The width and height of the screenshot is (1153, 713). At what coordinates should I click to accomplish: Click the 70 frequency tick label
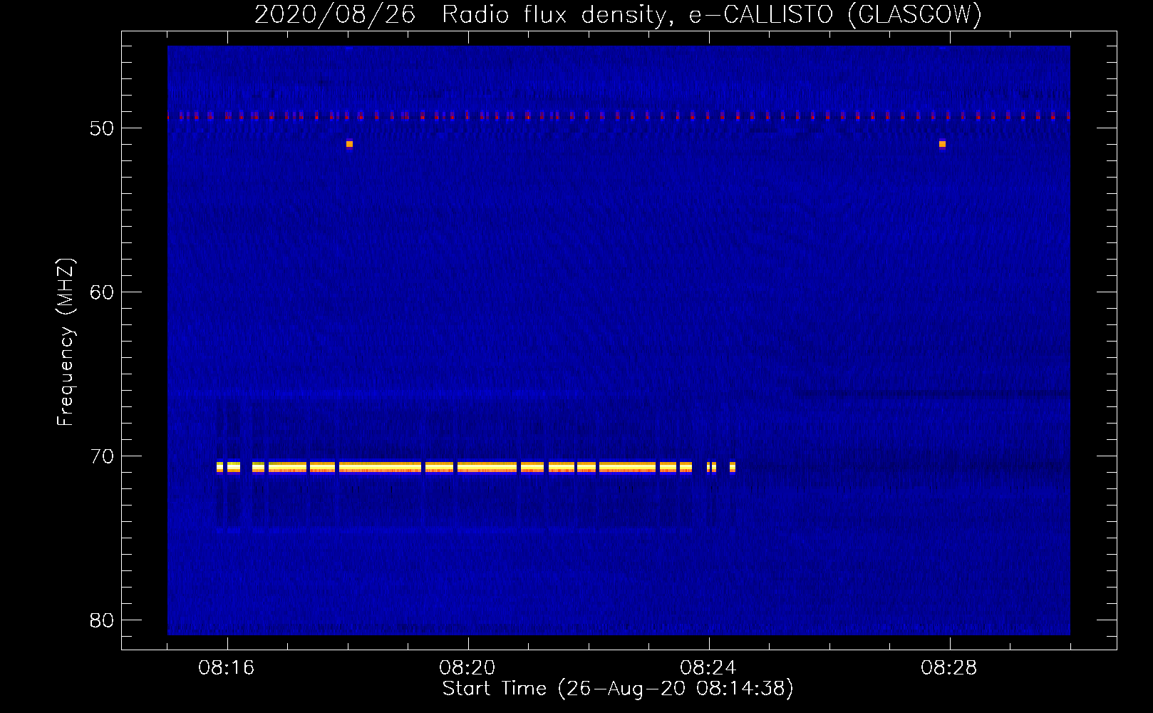click(102, 456)
